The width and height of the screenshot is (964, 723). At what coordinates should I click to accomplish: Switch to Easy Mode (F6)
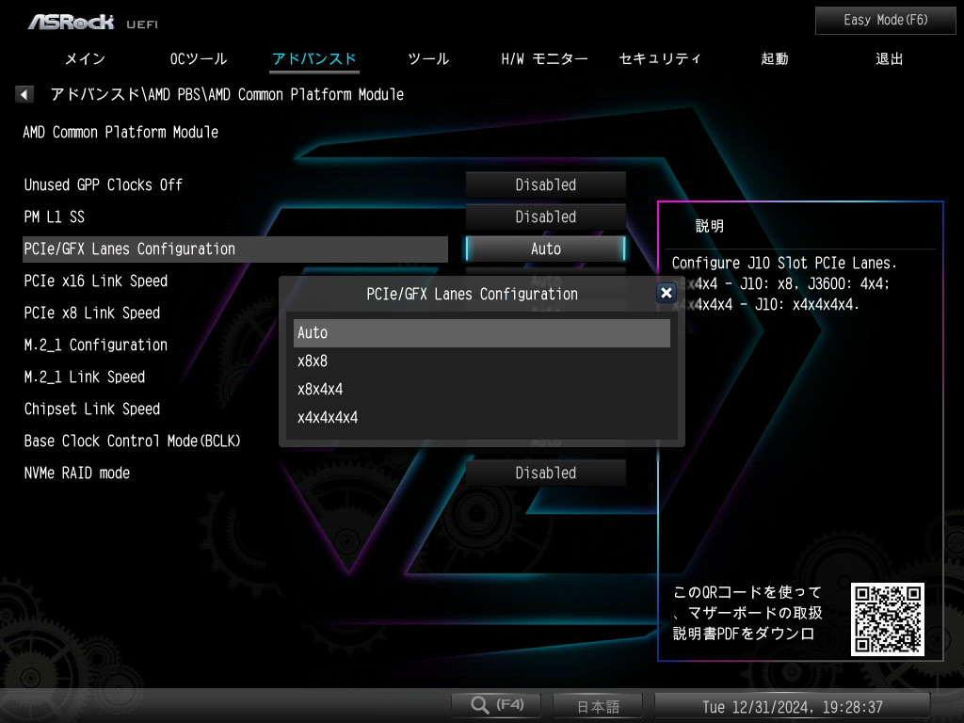tap(885, 21)
